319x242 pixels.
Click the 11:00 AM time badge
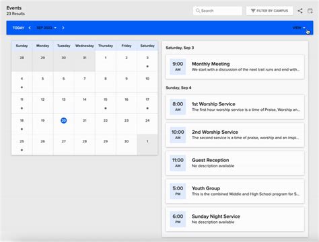tap(178, 163)
